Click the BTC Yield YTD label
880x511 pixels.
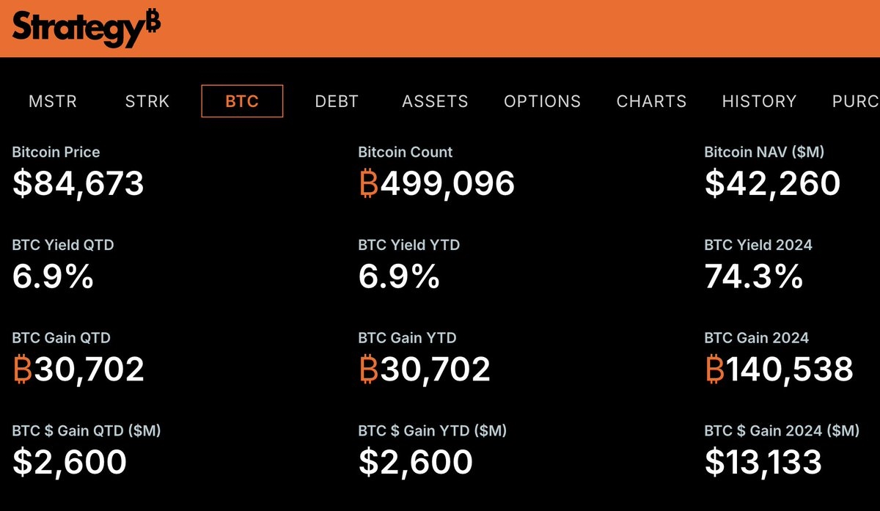tap(408, 245)
